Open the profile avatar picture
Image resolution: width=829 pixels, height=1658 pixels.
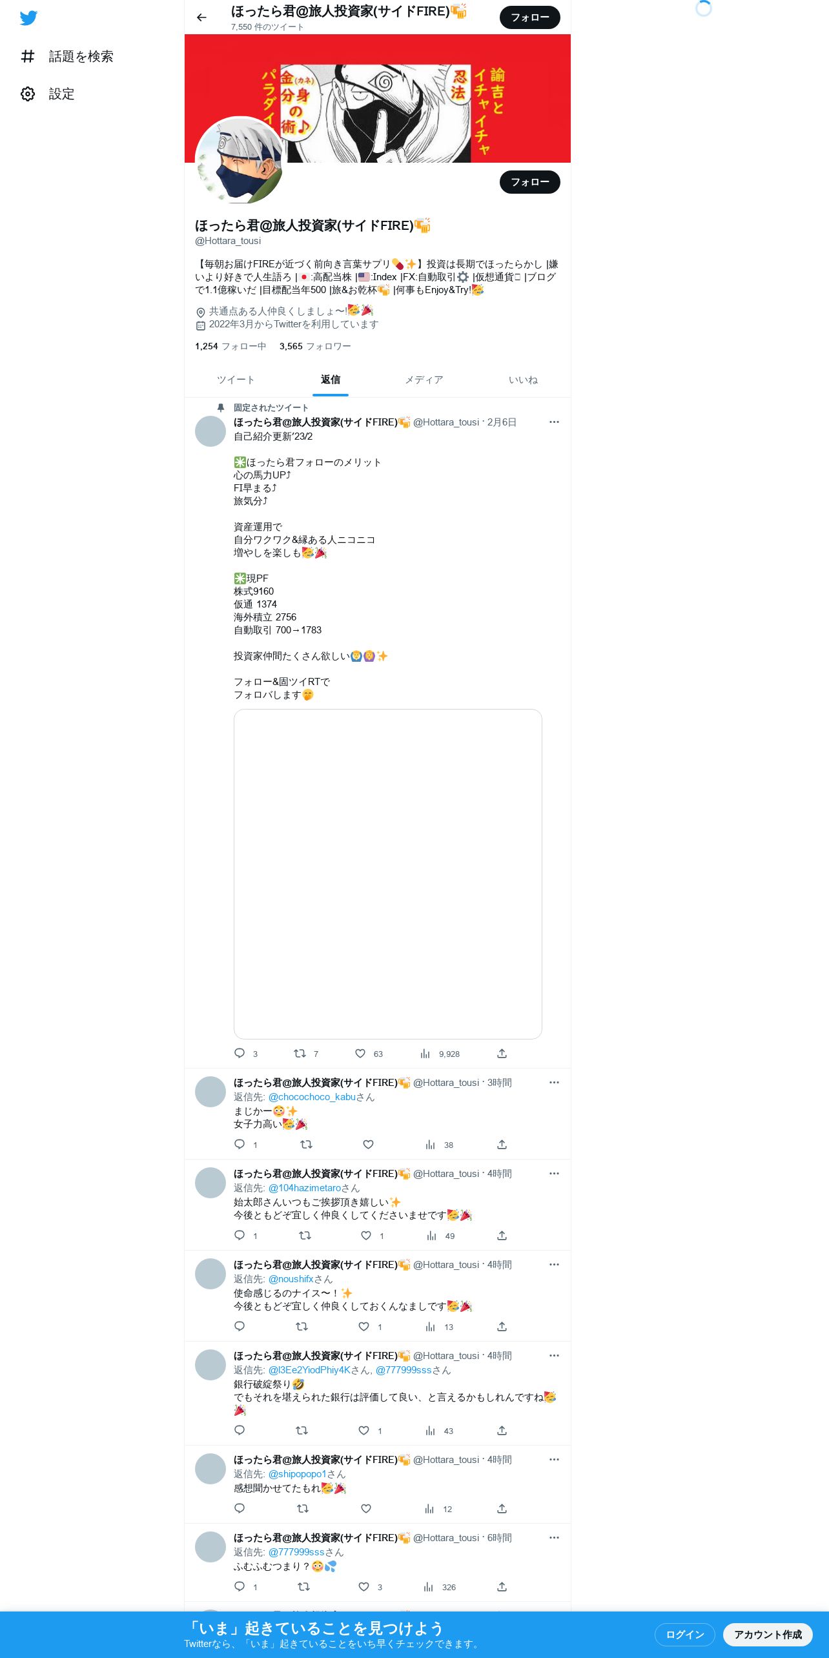click(240, 160)
